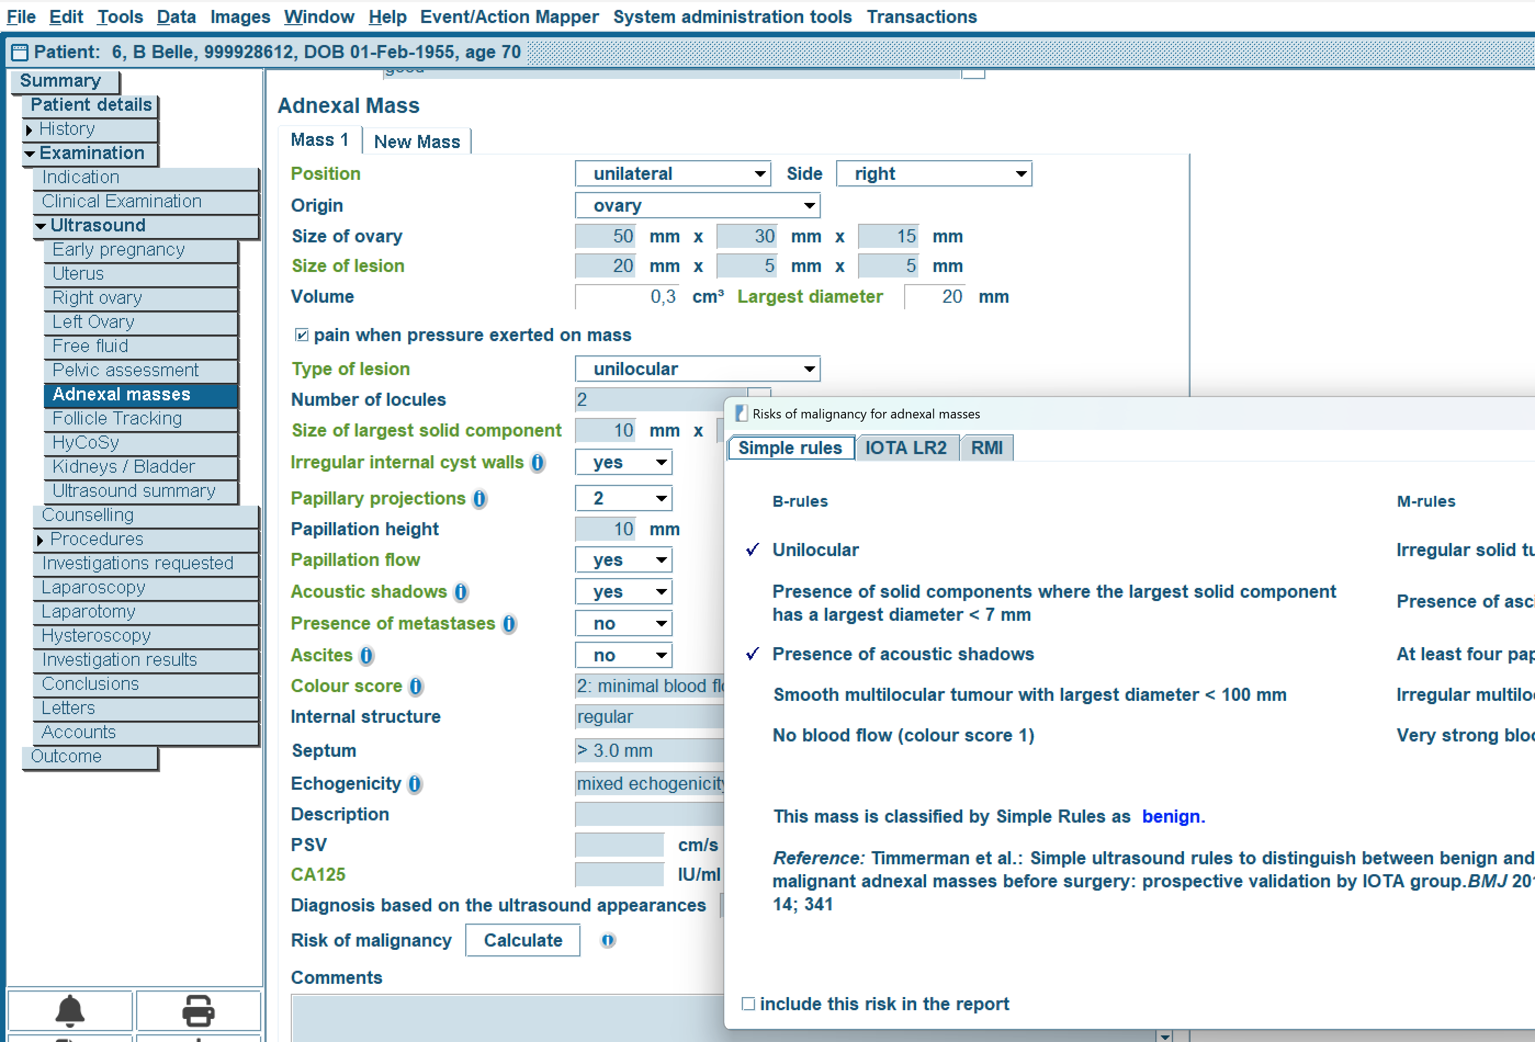The height and width of the screenshot is (1042, 1535).
Task: Open the Side dropdown
Action: [x=933, y=174]
